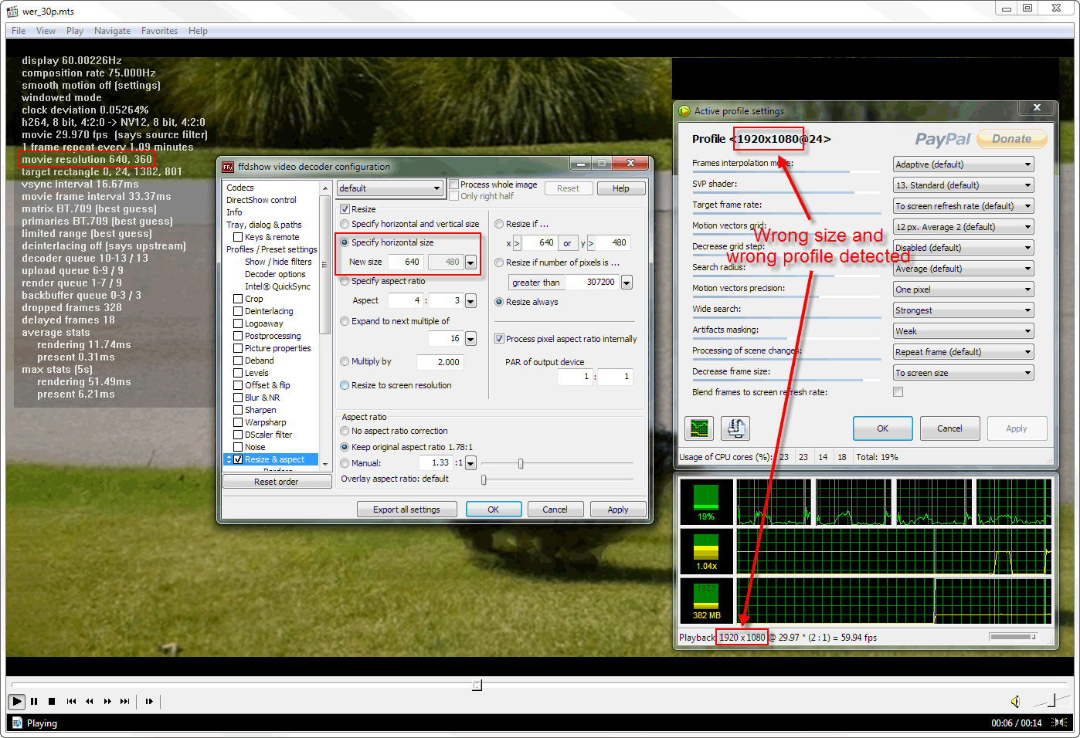Viewport: 1080px width, 738px height.
Task: Click the Pause playback button
Action: tap(34, 702)
